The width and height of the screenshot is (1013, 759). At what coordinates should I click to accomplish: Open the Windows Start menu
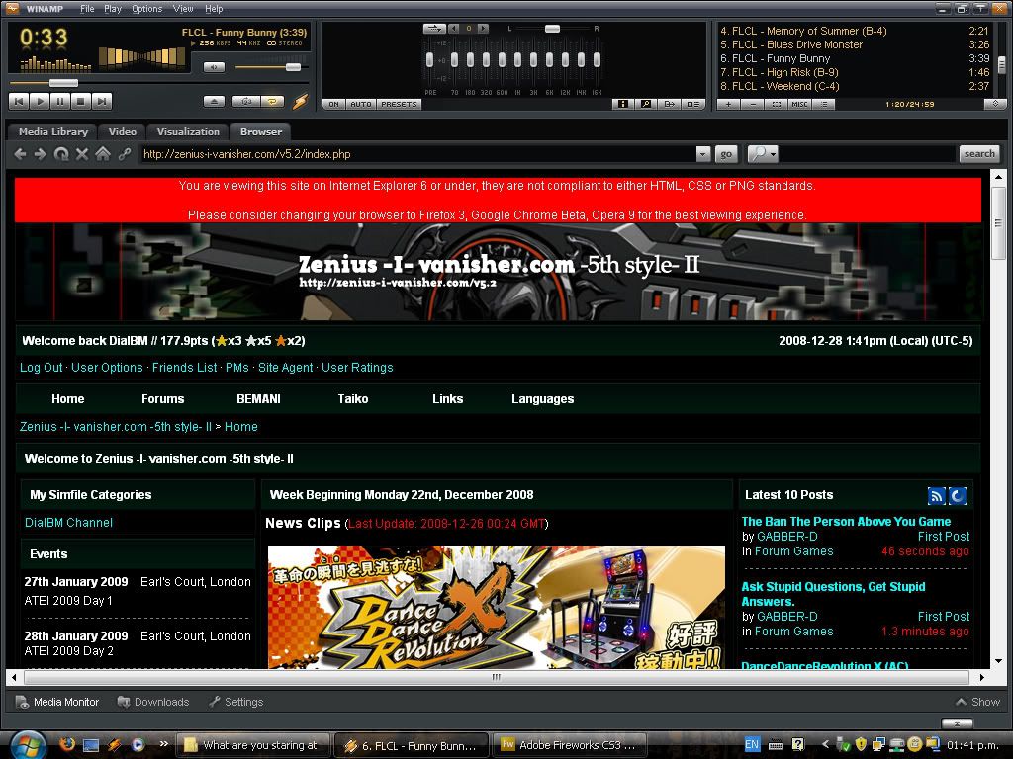29,745
